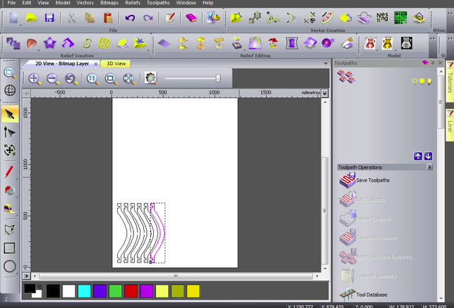Click the previous zoom view icon
The image size is (454, 308).
point(71,79)
